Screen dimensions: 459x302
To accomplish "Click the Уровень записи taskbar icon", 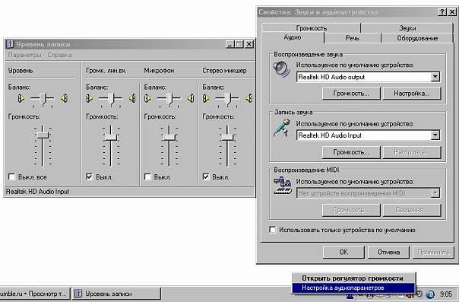I will tap(78, 294).
